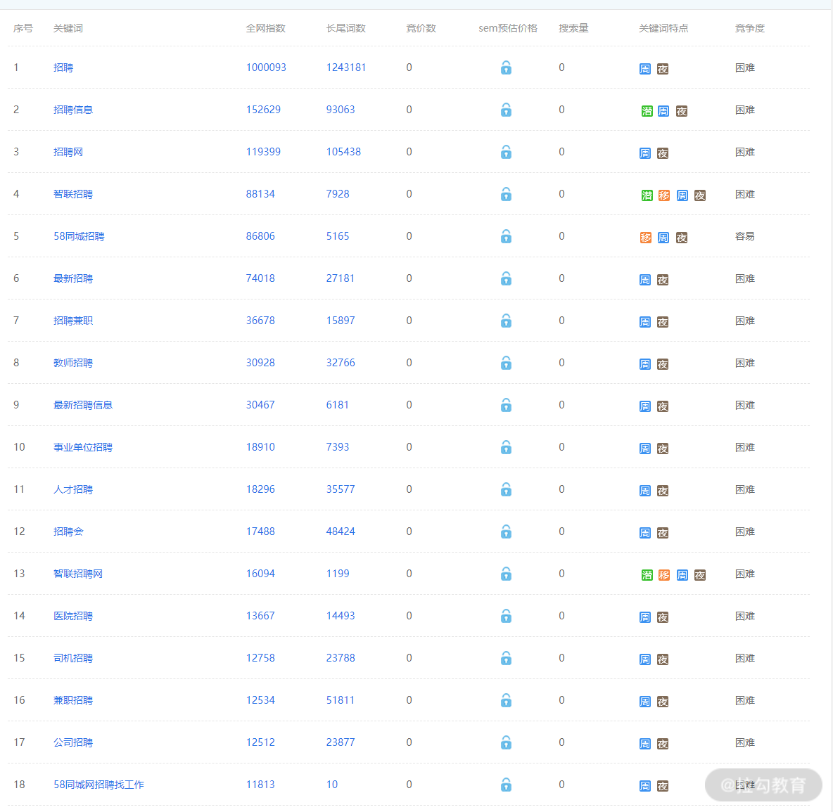The width and height of the screenshot is (833, 812).
Task: Open the keyword link 司机招聘
Action: (x=73, y=658)
